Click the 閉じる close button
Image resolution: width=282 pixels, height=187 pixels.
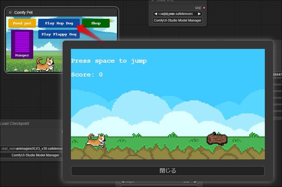pyautogui.click(x=168, y=171)
